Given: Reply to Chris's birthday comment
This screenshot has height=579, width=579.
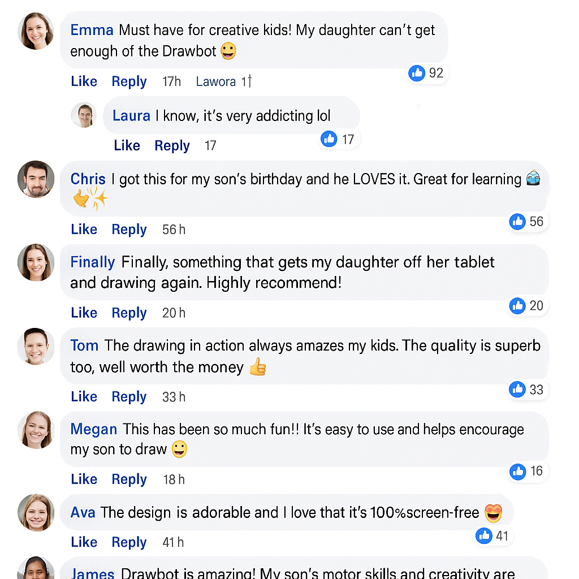Looking at the screenshot, I should tap(129, 230).
